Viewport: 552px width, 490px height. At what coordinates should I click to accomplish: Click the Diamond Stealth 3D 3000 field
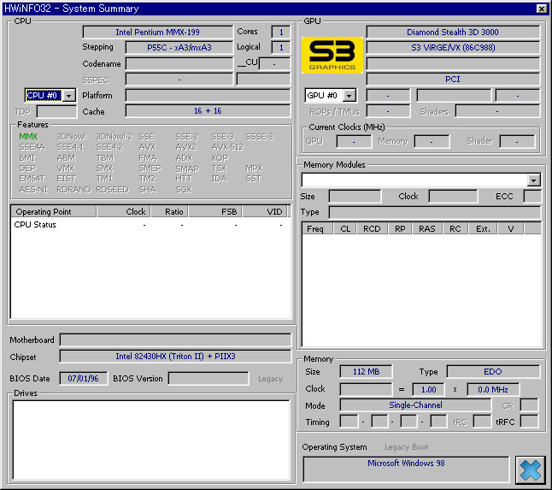point(453,32)
